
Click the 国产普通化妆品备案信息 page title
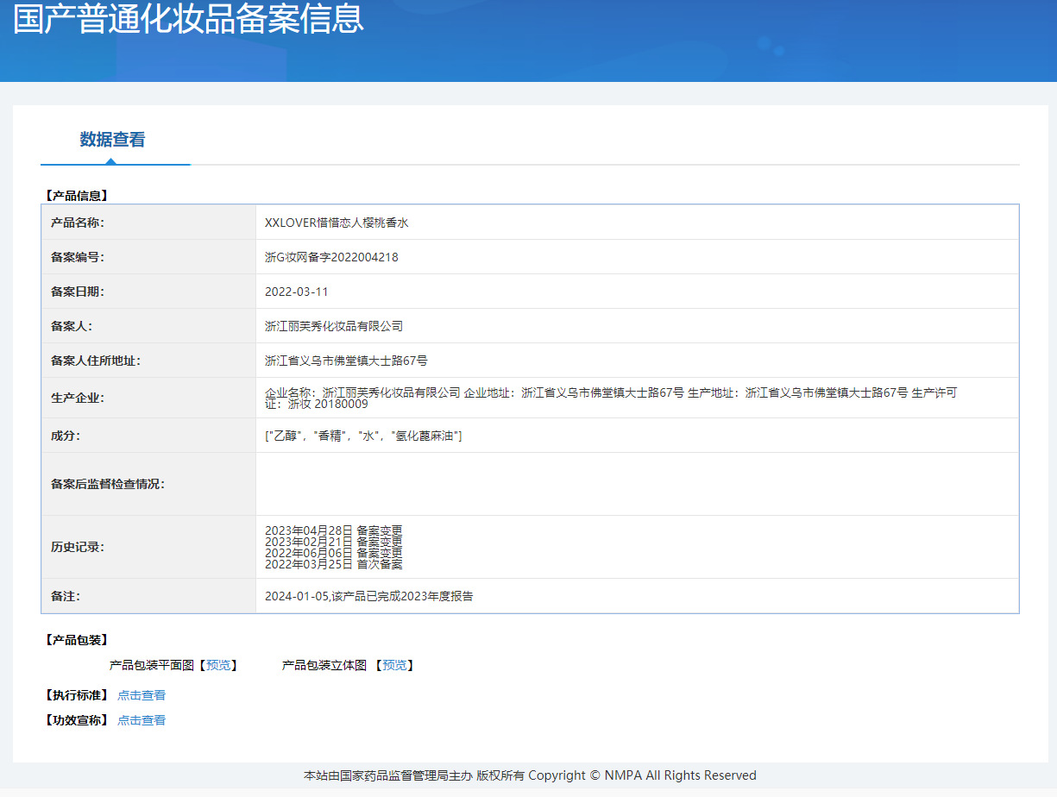[x=188, y=19]
